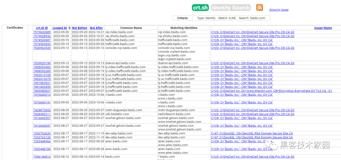Viewport: 341px width, 160px height.
Task: Sort by Logged At column header
Action: click(x=60, y=28)
